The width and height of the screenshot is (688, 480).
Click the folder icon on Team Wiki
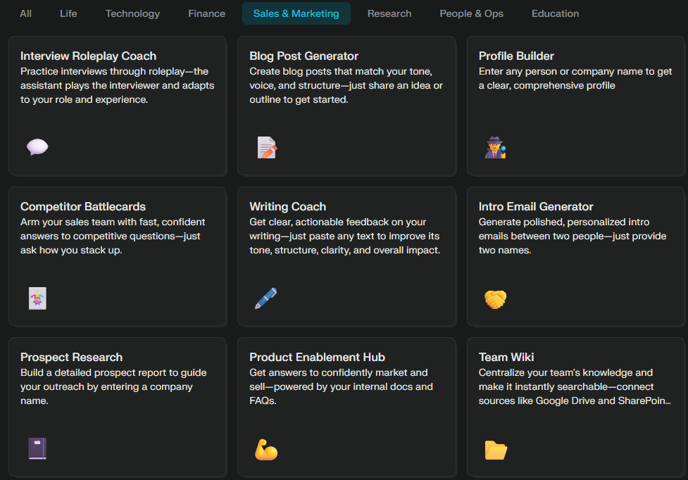click(x=496, y=450)
